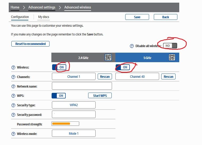202x145 pixels.
Task: Expand the WPA2 security type dropdown
Action: pos(74,105)
